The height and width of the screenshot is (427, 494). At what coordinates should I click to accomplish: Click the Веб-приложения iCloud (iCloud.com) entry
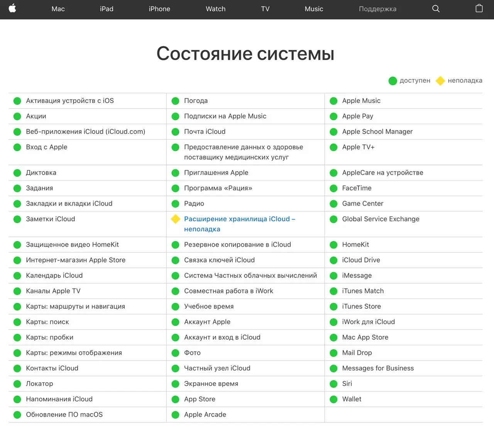click(x=86, y=131)
